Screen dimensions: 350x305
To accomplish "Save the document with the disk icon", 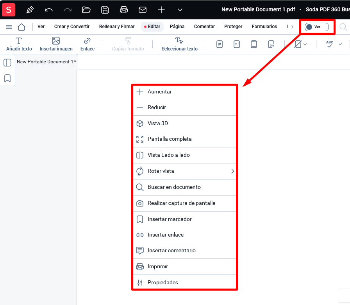I will coord(105,10).
